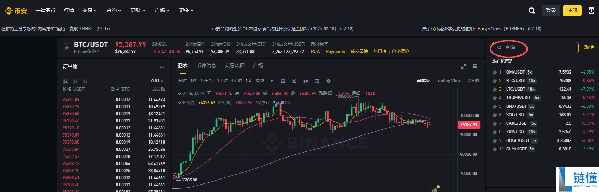
Task: Open the 成交量榜 tag link
Action: [359, 52]
